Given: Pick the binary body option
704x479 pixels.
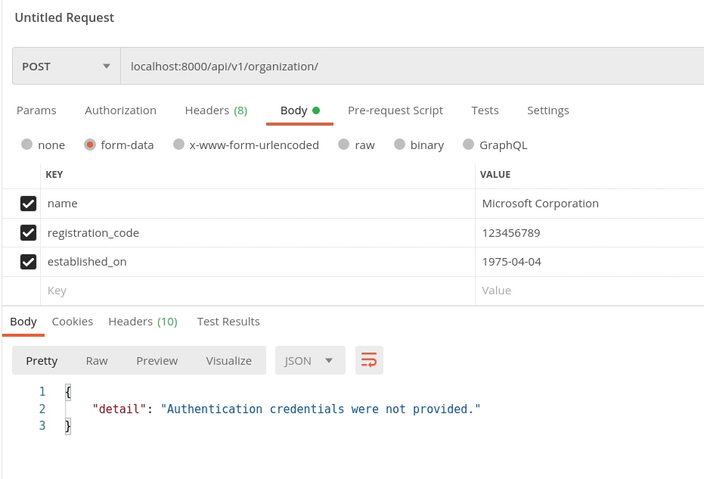Looking at the screenshot, I should click(x=399, y=145).
